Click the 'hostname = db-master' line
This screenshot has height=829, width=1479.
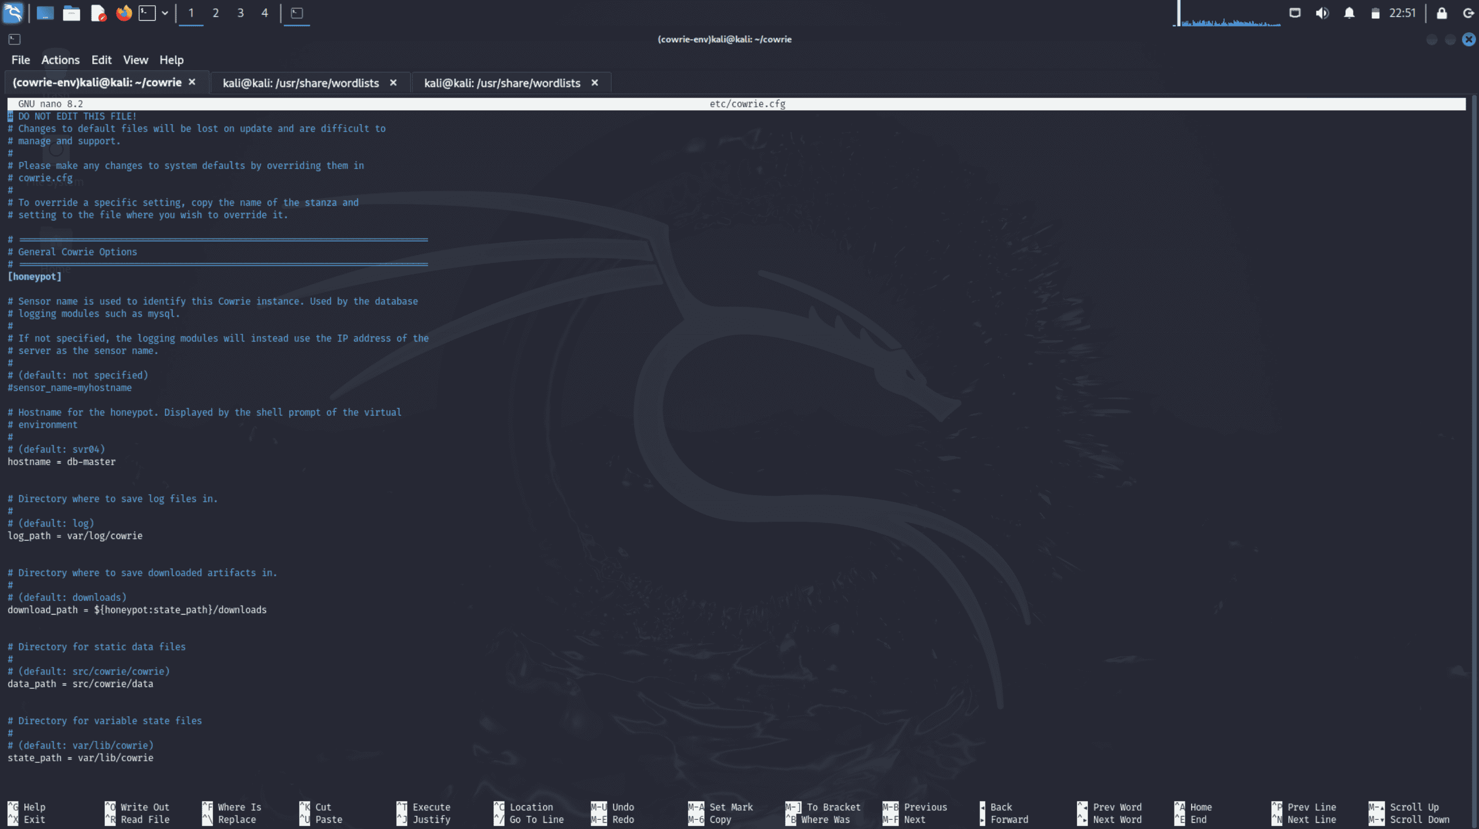click(61, 462)
